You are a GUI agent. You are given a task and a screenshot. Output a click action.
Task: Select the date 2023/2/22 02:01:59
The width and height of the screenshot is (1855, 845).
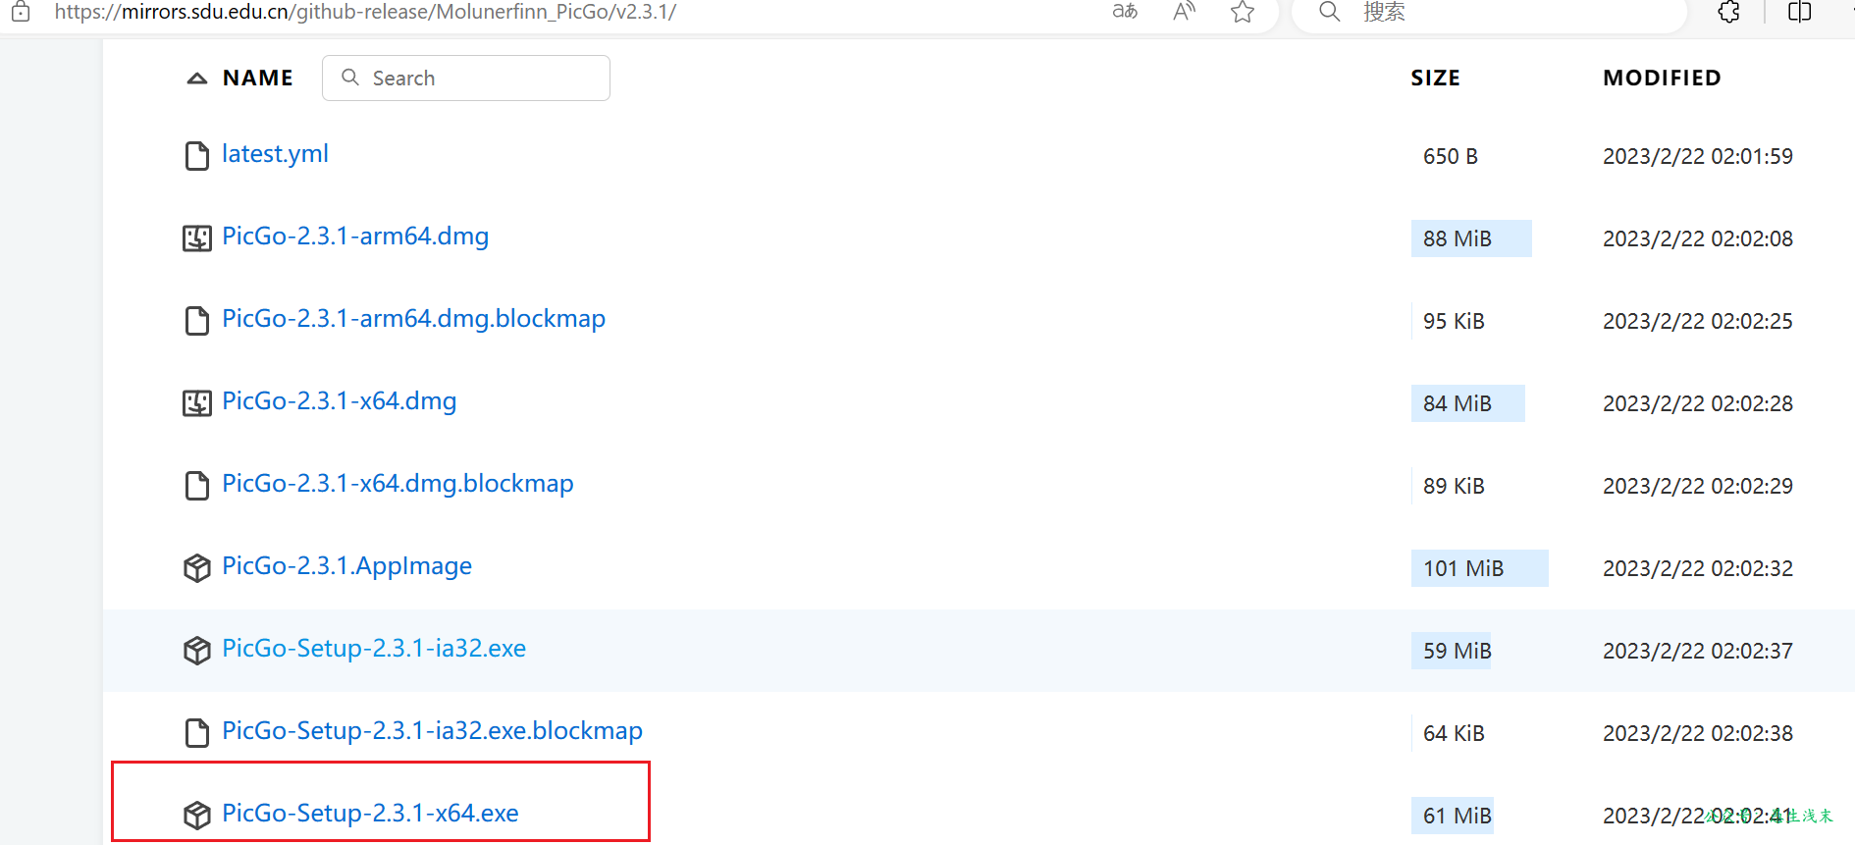point(1698,156)
